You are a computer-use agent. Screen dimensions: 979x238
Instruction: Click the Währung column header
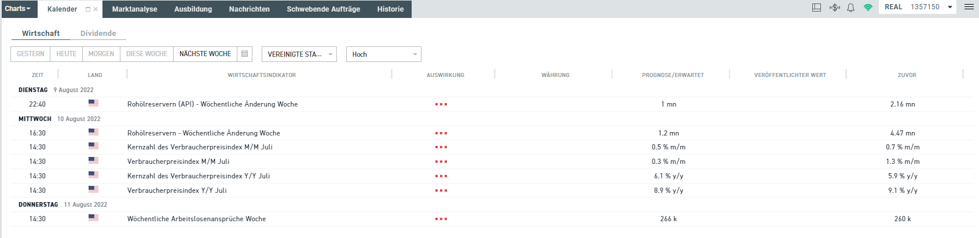tap(555, 75)
